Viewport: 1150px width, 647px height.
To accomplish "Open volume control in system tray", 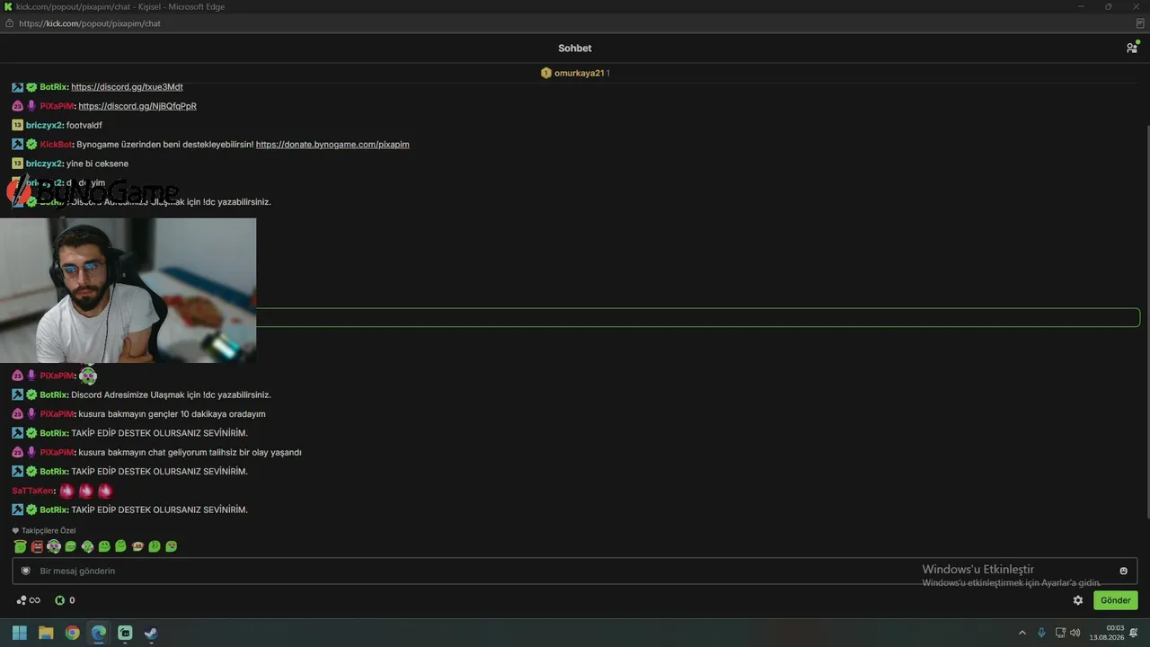I will click(1075, 633).
